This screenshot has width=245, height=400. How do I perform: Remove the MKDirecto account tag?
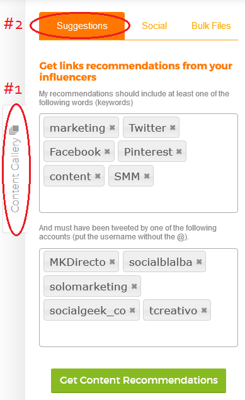[112, 262]
